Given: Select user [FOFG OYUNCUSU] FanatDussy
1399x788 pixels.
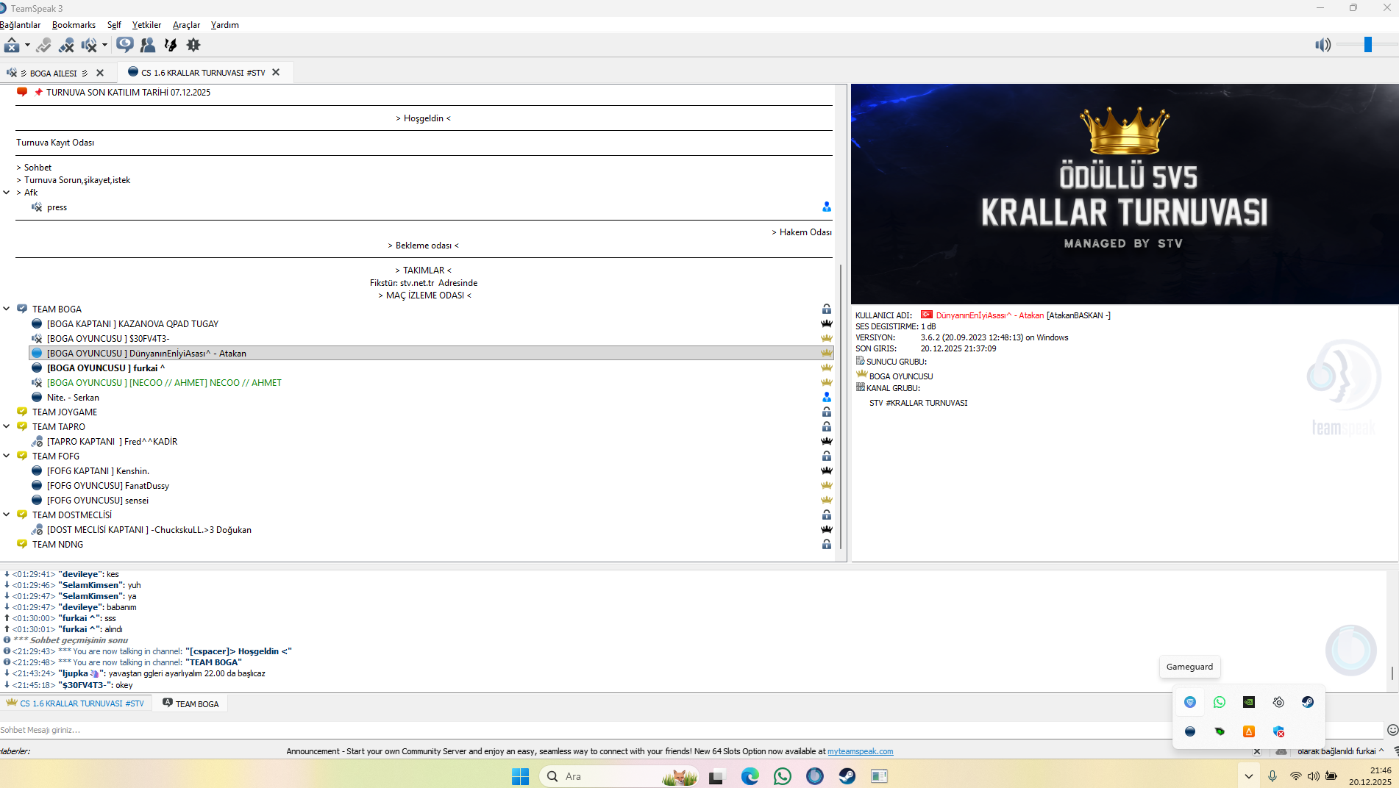Looking at the screenshot, I should point(108,486).
